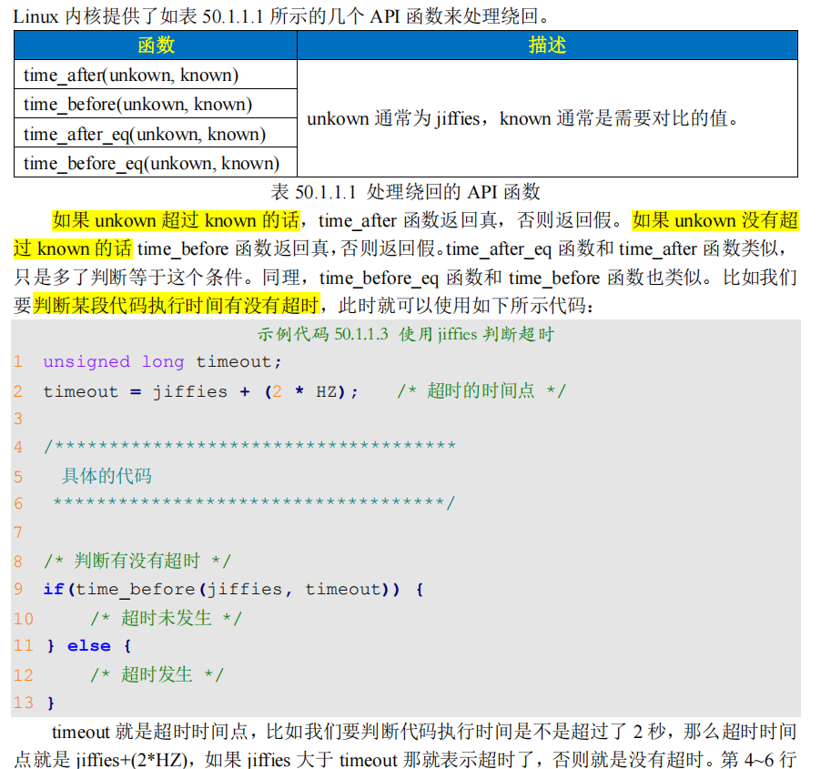
Task: Click comment 超时发生
Action: point(157,674)
